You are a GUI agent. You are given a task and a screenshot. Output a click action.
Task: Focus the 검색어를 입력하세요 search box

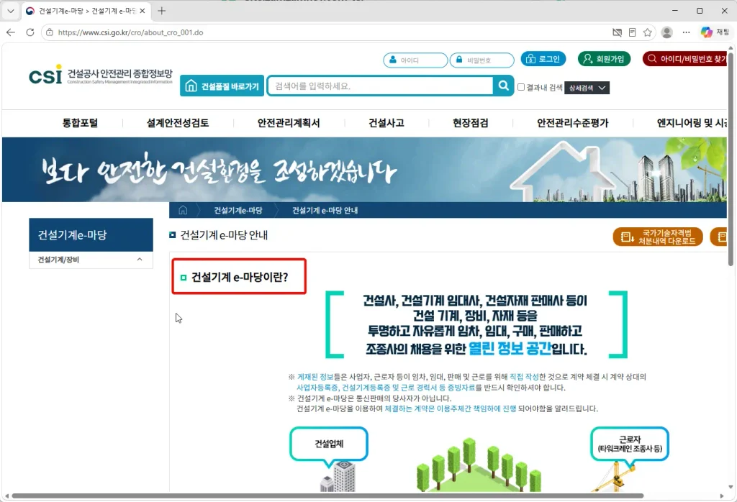click(x=381, y=86)
